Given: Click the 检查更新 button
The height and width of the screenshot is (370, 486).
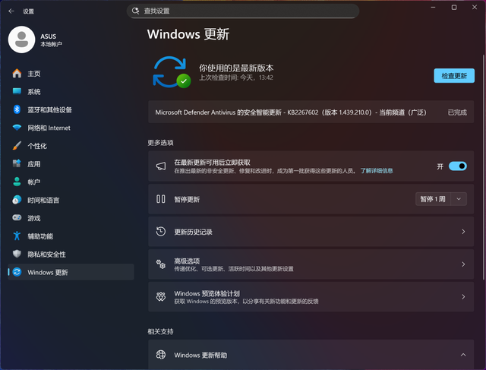Looking at the screenshot, I should click(454, 76).
